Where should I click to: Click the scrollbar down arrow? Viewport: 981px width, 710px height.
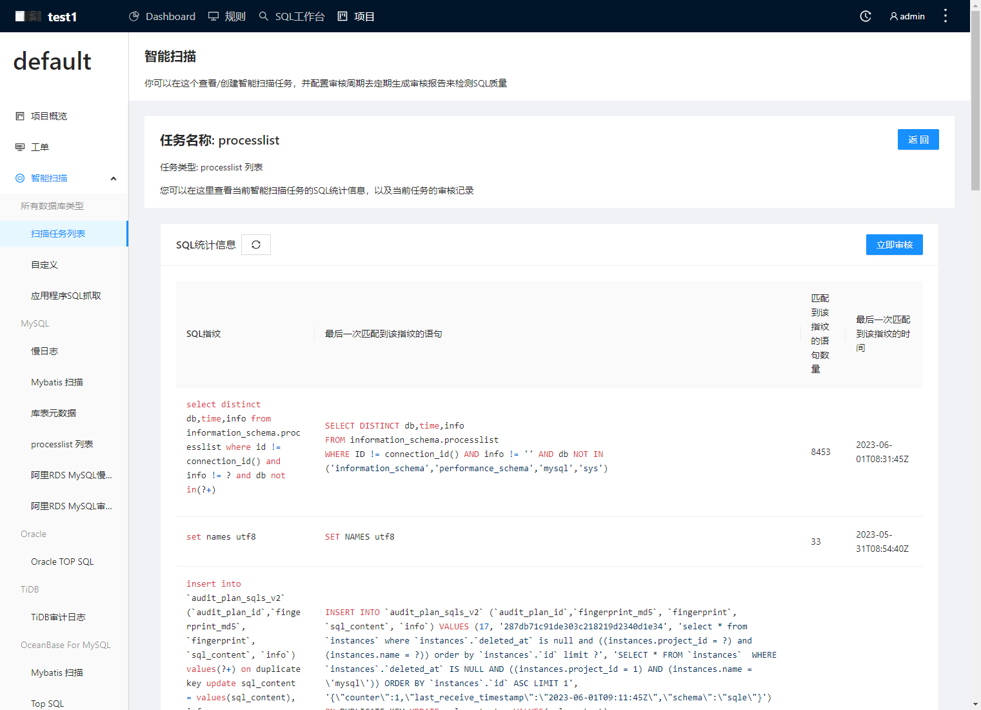(x=975, y=704)
